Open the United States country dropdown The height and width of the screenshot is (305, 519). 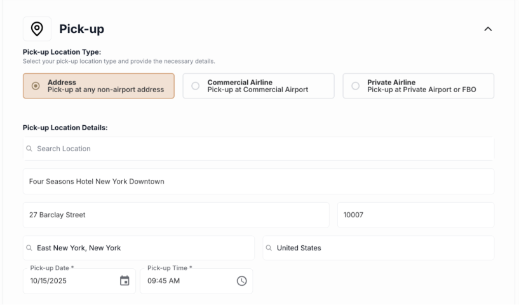378,248
